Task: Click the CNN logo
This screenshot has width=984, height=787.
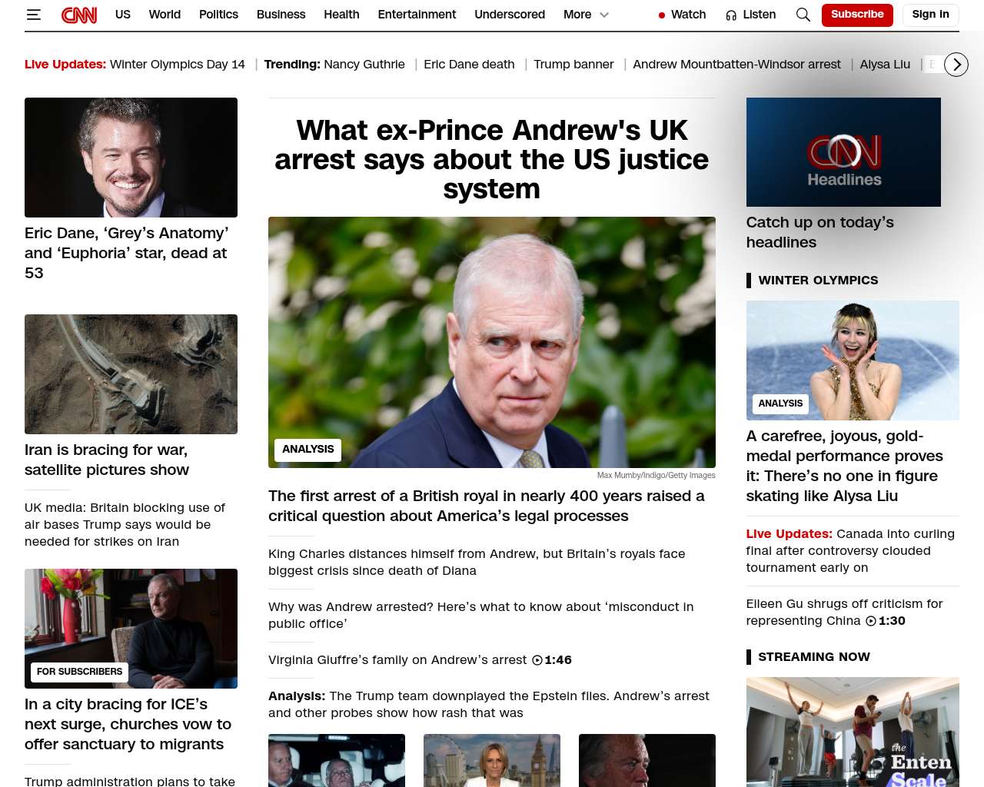Action: point(79,15)
